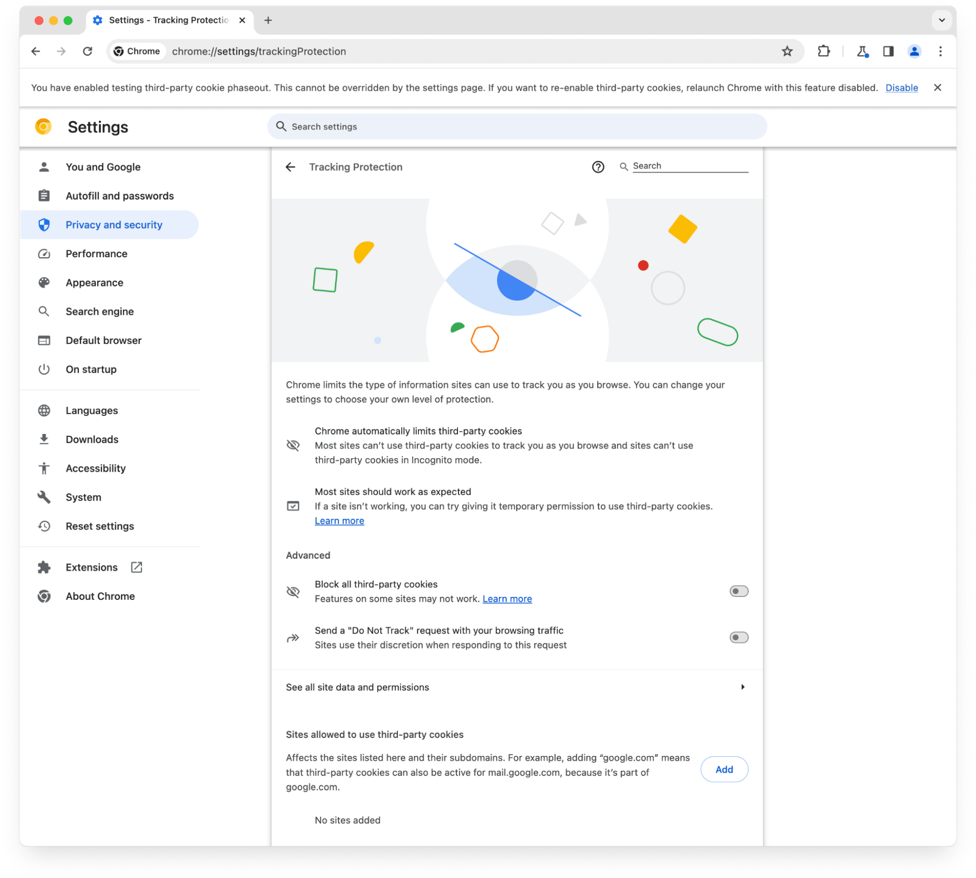Expand See all site data and permissions
Image resolution: width=976 pixels, height=878 pixels.
pos(517,687)
